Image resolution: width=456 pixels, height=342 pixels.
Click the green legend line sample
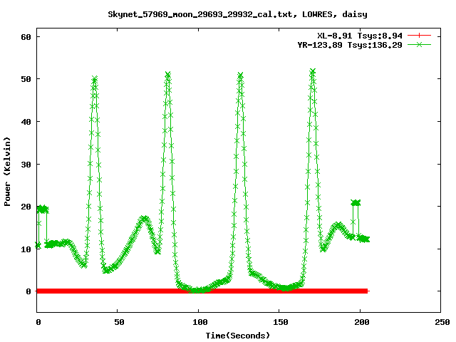419,44
